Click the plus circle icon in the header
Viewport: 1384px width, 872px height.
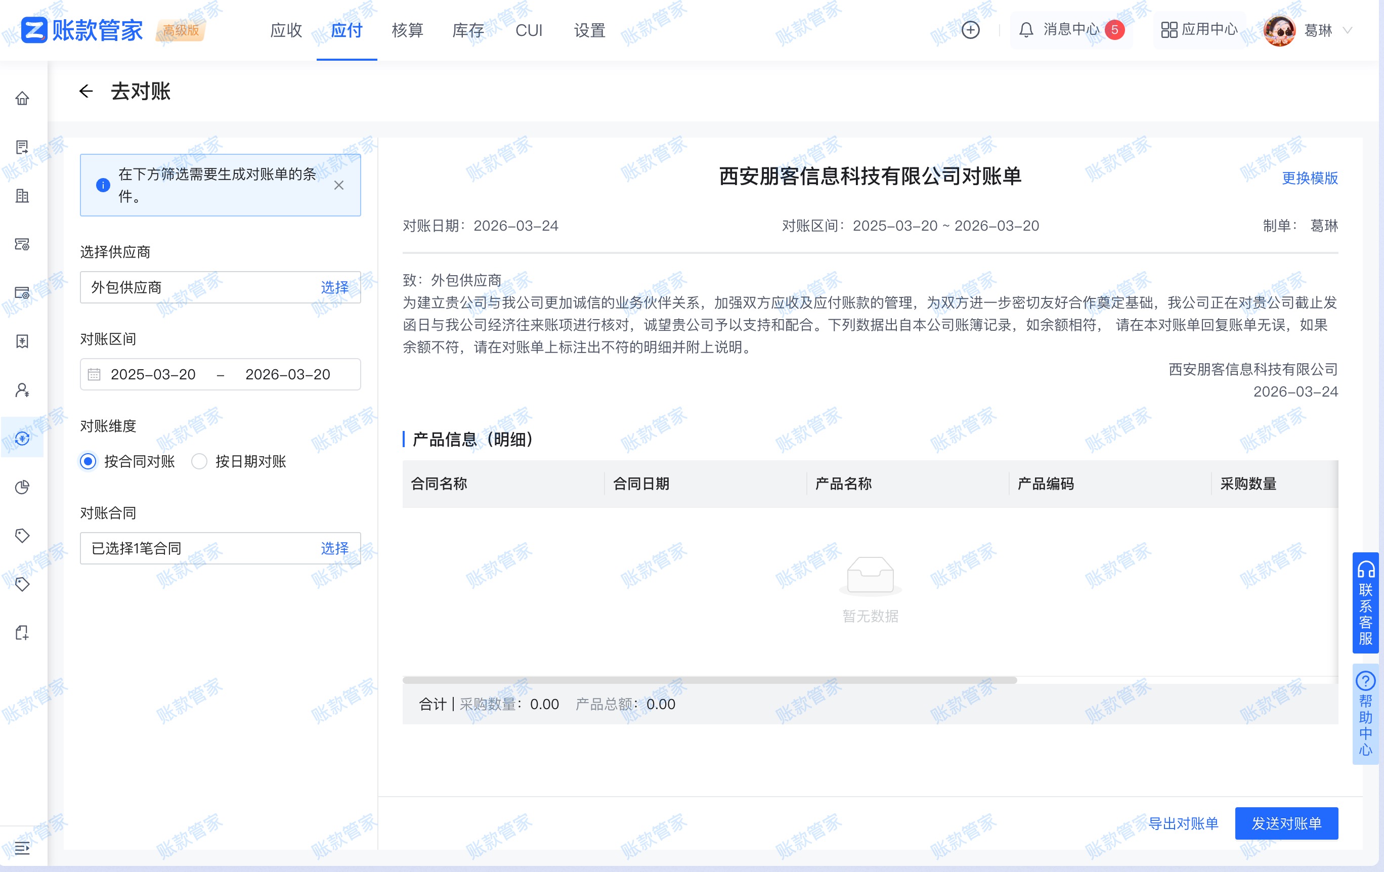pyautogui.click(x=970, y=30)
